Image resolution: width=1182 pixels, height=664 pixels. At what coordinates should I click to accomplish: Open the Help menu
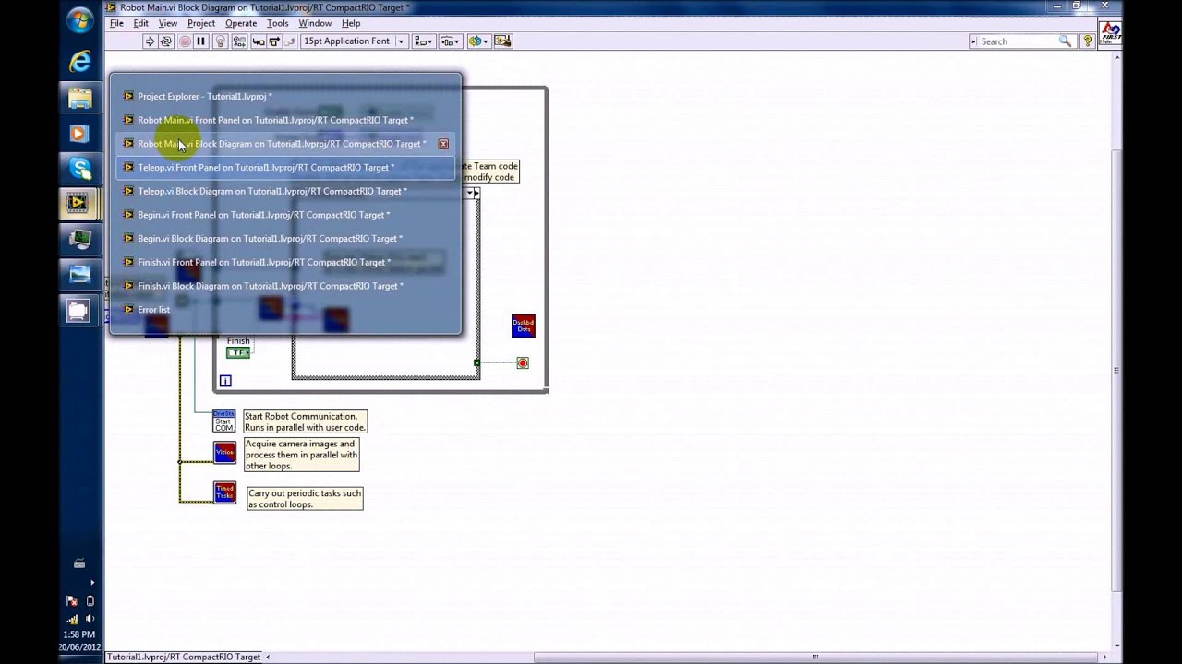pyautogui.click(x=351, y=23)
